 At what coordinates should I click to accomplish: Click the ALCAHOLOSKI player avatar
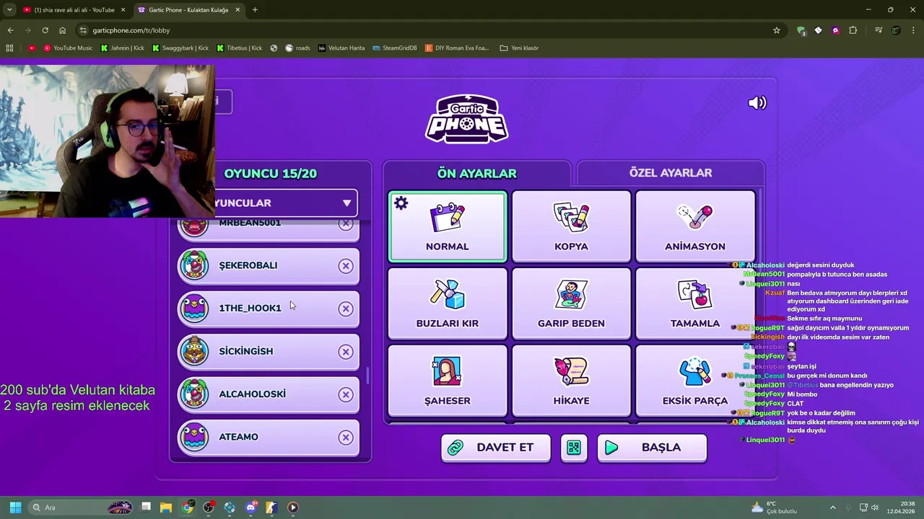click(x=194, y=394)
